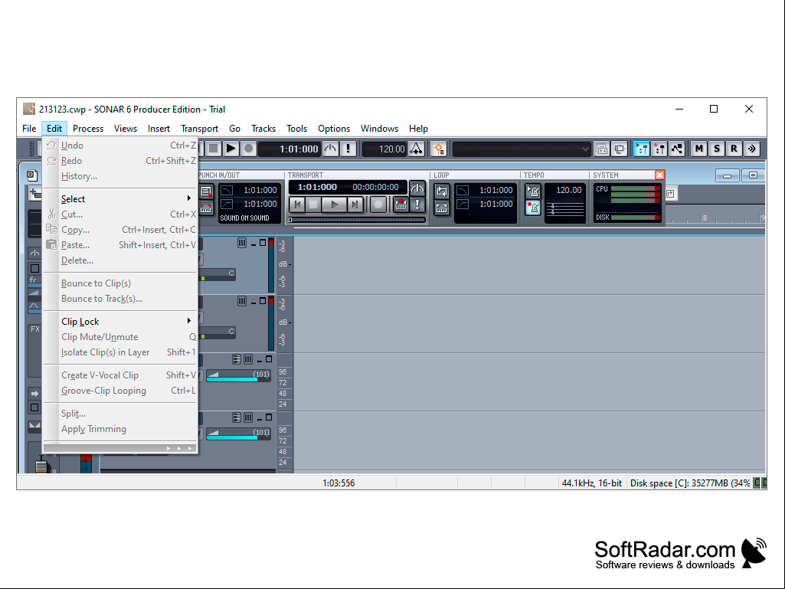Screen dimensions: 785x589
Task: Click the punch record mode icon with red dot
Action: (x=206, y=191)
